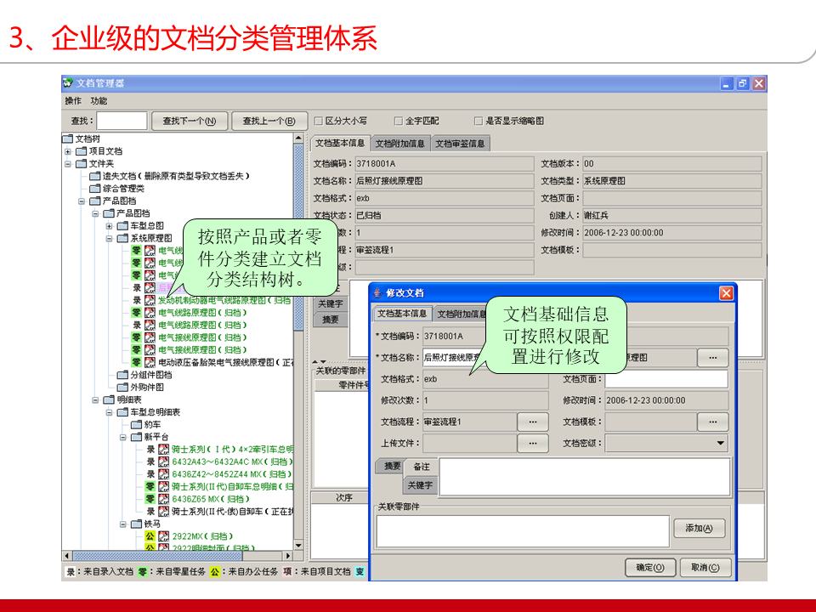Close the 修改文档 dialog
816x612 pixels.
(x=726, y=293)
